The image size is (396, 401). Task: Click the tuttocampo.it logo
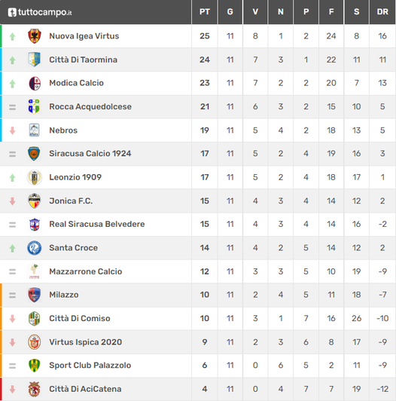[40, 12]
